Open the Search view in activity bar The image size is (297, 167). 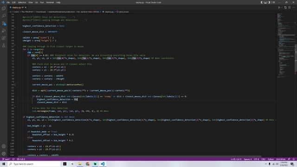[x=4, y=16]
